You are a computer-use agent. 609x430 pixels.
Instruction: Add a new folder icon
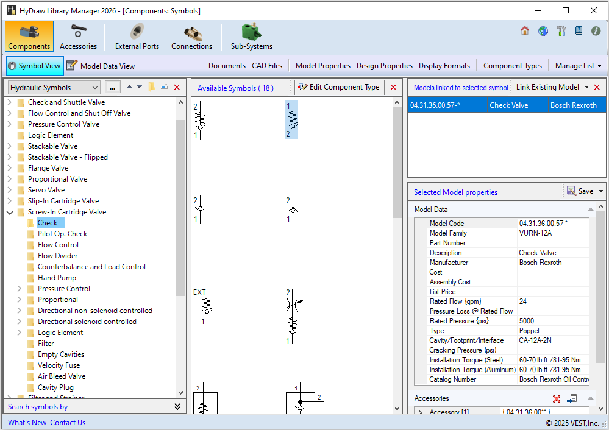152,87
